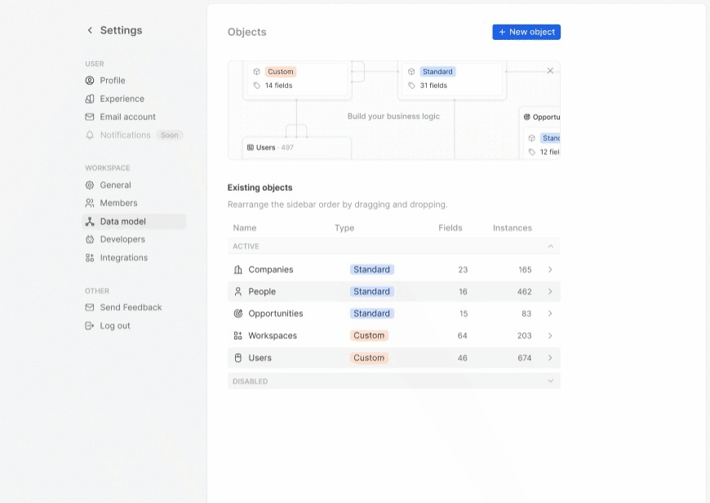Close the business logic banner
The image size is (710, 503).
[x=550, y=71]
